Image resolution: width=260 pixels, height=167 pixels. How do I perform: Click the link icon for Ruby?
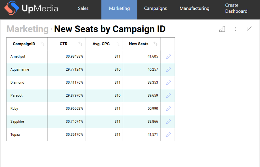[168, 108]
